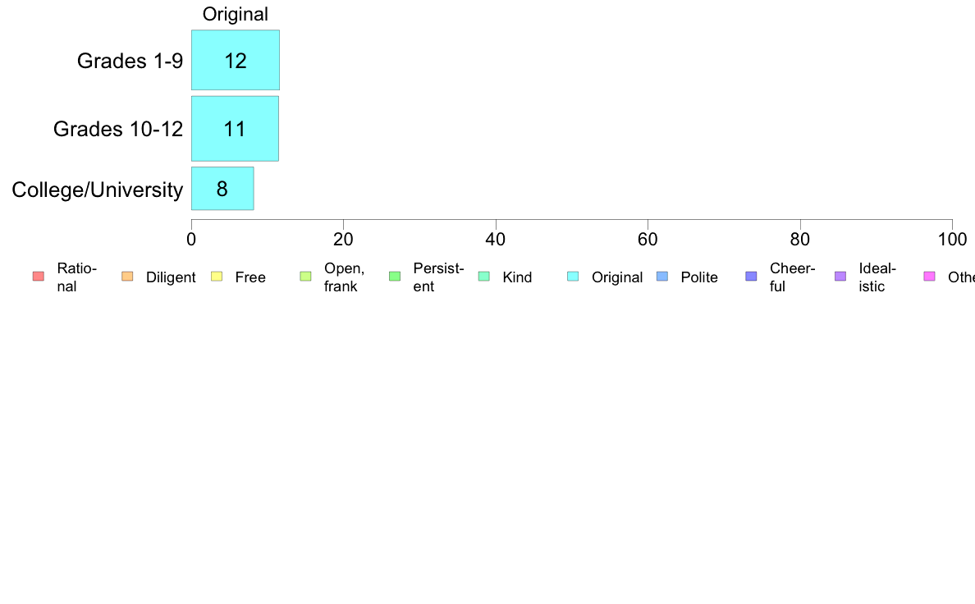
Task: Select the Grades 1-9 row label
Action: click(130, 61)
